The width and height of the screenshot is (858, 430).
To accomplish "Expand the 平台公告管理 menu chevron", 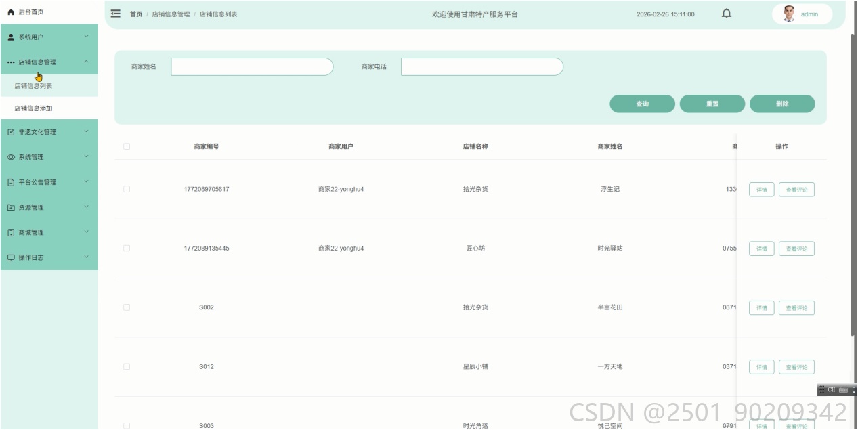I will pos(86,181).
